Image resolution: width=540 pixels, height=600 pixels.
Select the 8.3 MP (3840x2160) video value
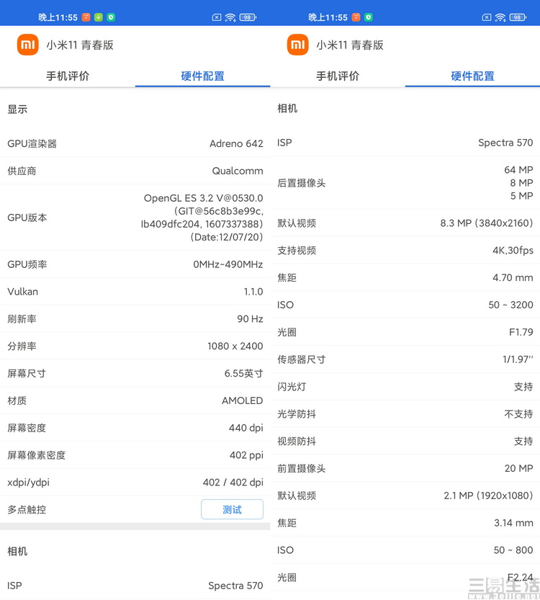[x=487, y=223]
